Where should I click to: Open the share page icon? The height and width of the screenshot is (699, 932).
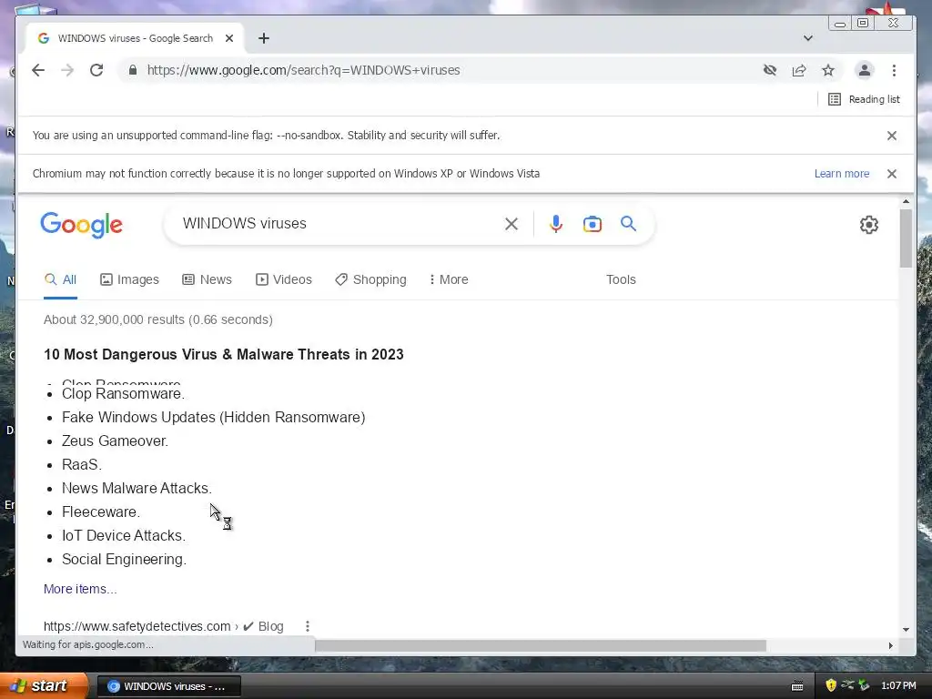click(x=799, y=70)
